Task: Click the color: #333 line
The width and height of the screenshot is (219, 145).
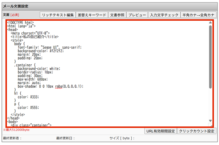Action: (x=28, y=97)
